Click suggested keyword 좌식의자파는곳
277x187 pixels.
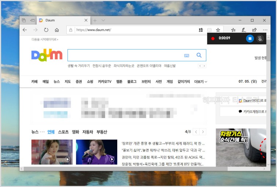tap(124, 66)
